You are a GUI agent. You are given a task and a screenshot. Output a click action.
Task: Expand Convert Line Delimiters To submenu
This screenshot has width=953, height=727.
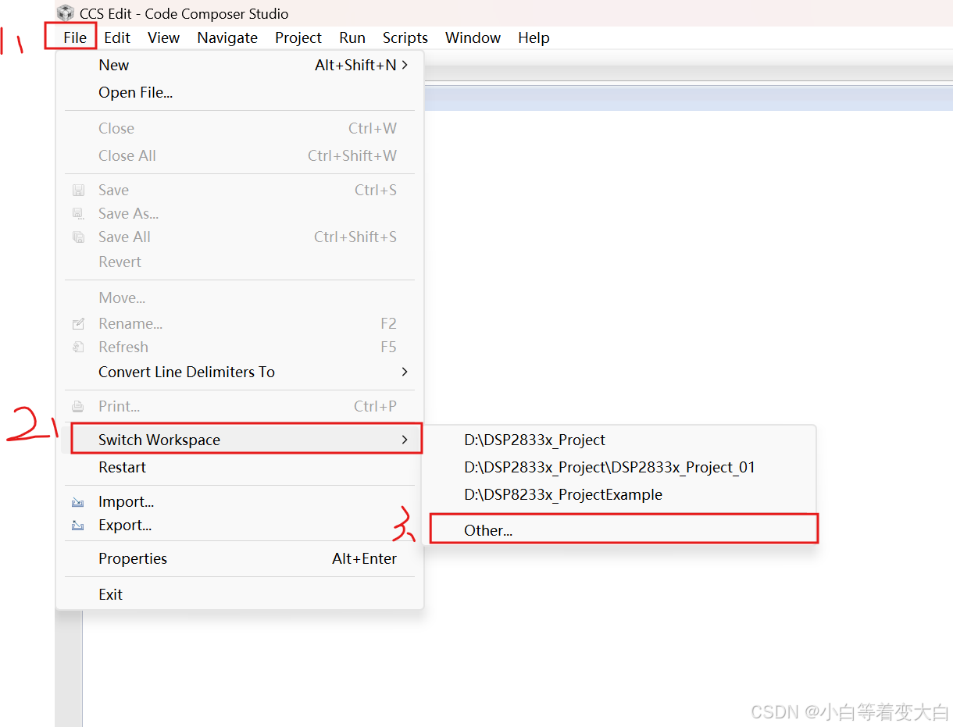(x=240, y=372)
